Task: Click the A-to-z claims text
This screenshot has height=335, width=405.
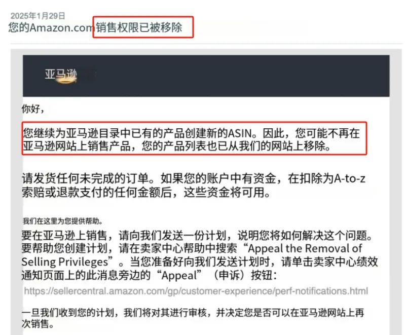Action: pyautogui.click(x=350, y=178)
